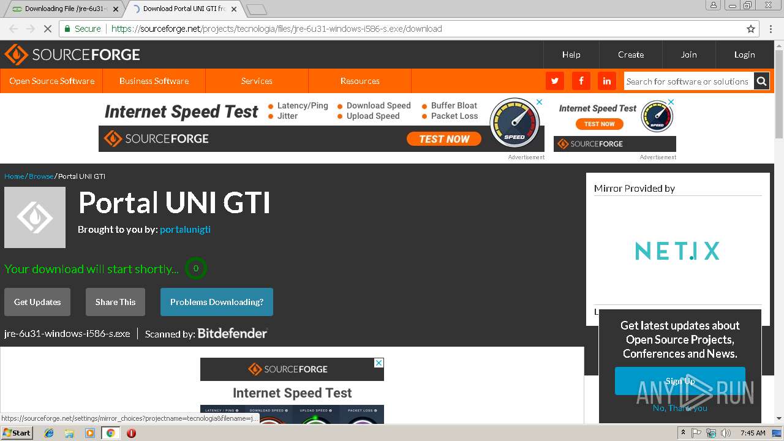Image resolution: width=784 pixels, height=441 pixels.
Task: Click the Chrome user profile icon
Action: (714, 5)
